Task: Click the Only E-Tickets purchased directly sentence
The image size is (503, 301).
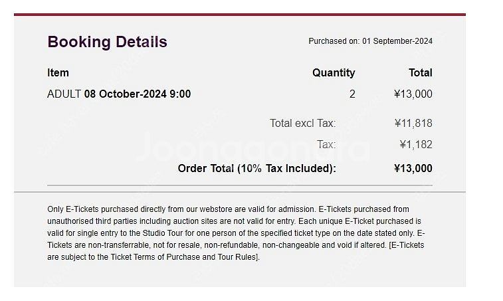Action: click(x=182, y=209)
